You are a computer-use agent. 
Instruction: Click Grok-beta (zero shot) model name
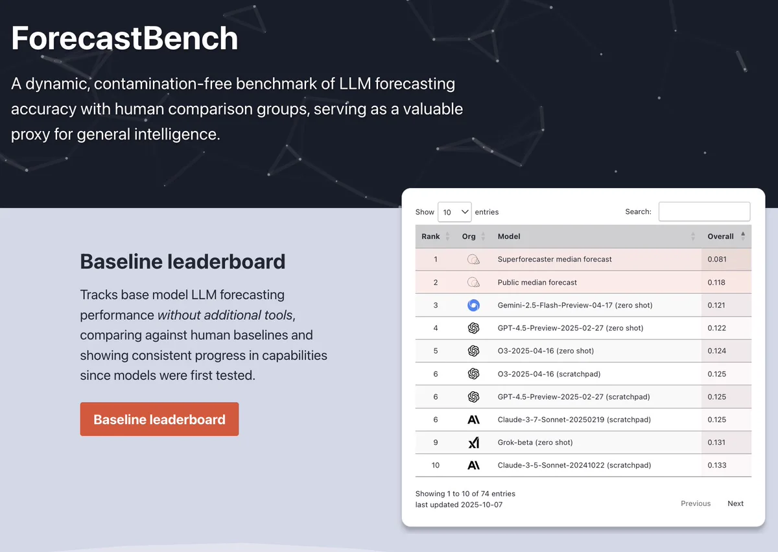coord(536,442)
